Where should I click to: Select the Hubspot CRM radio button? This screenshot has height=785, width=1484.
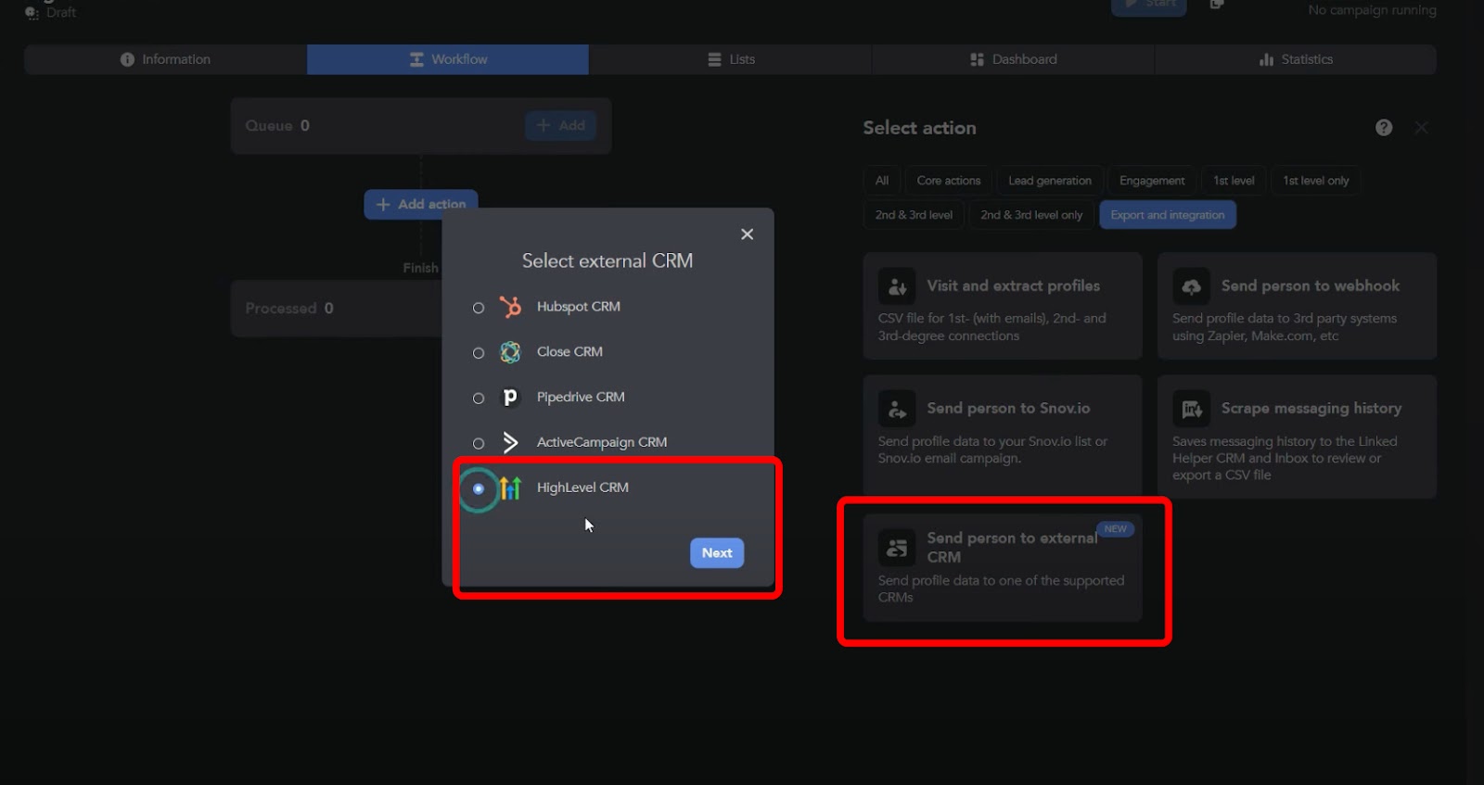479,308
